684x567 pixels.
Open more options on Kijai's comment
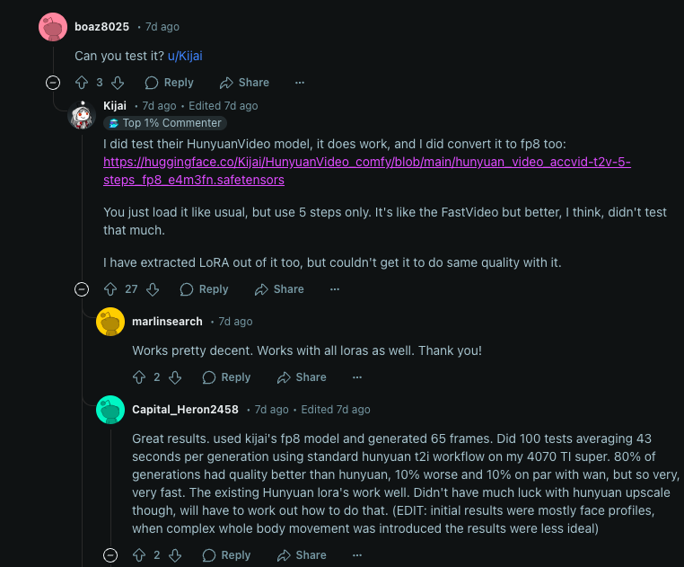tap(335, 289)
